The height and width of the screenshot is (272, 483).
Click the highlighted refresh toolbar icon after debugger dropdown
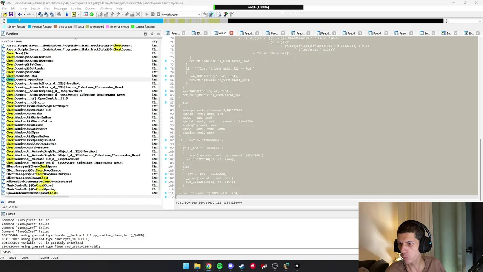coord(211,14)
